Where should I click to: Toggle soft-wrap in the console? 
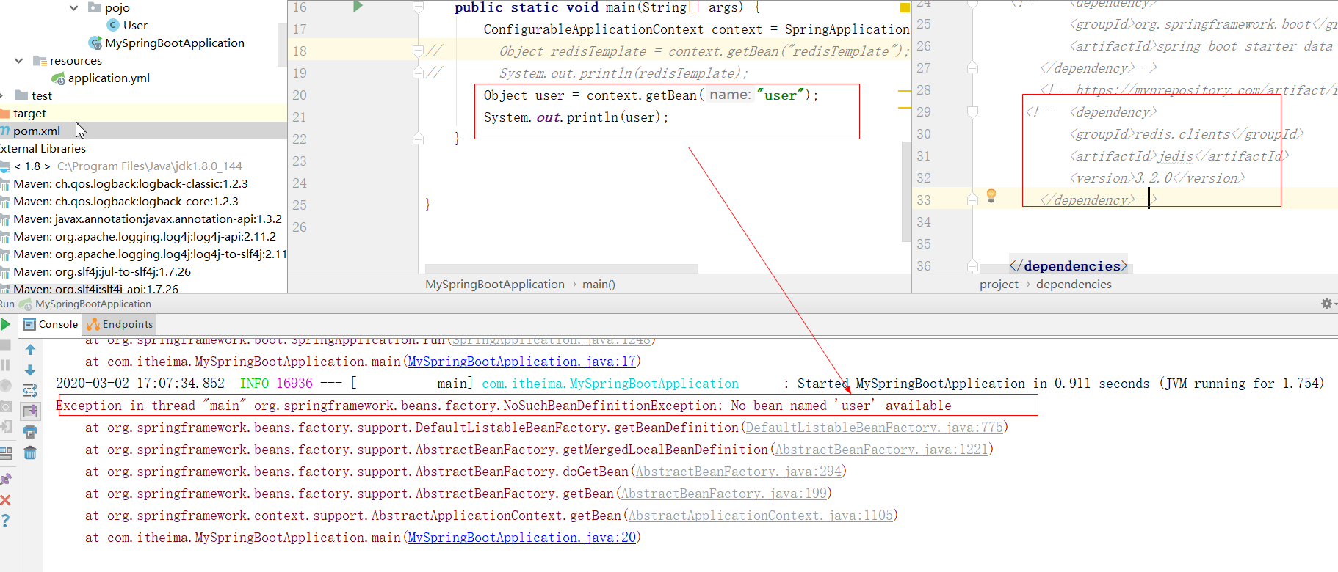coord(30,391)
